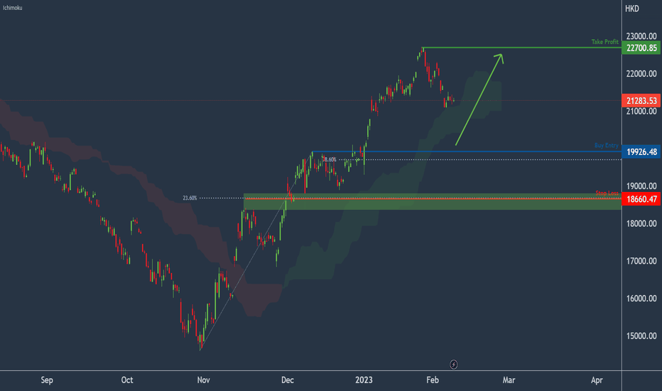Click the current price tag 21283.53
The image size is (662, 391).
pyautogui.click(x=641, y=101)
